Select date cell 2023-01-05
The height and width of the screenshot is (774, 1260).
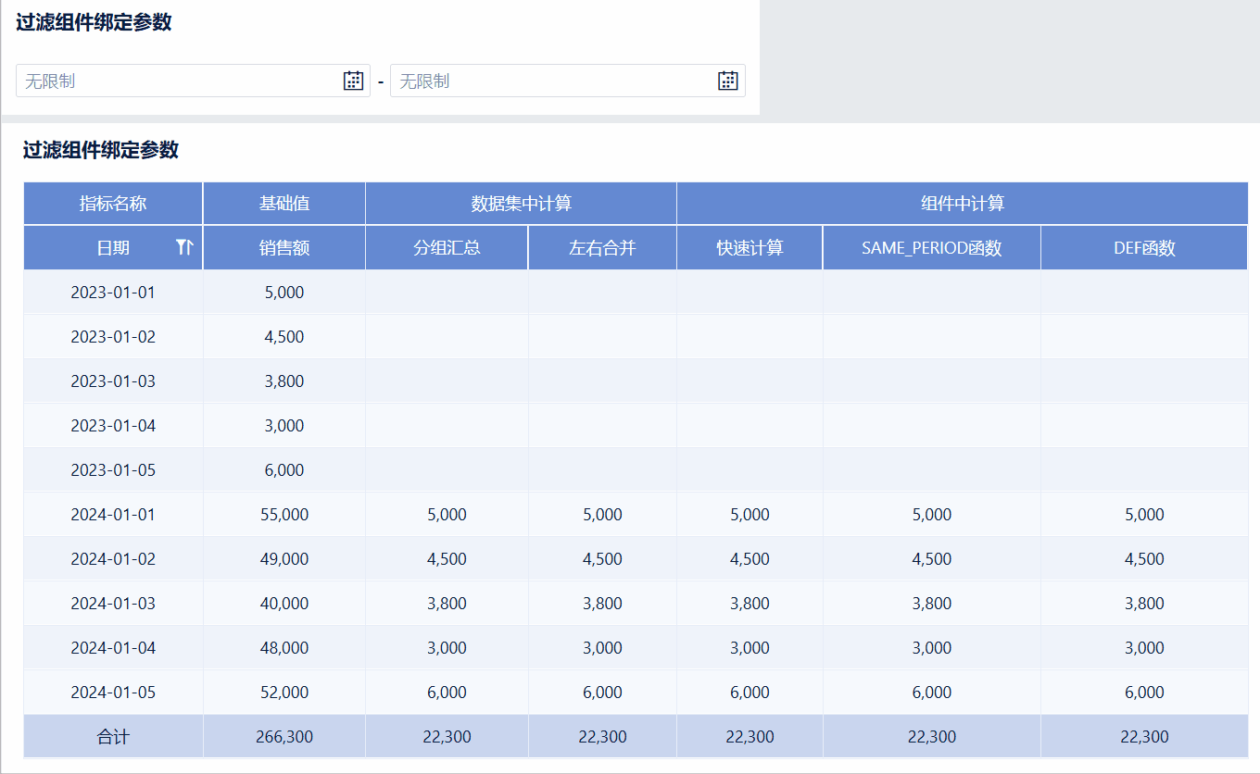point(113,470)
